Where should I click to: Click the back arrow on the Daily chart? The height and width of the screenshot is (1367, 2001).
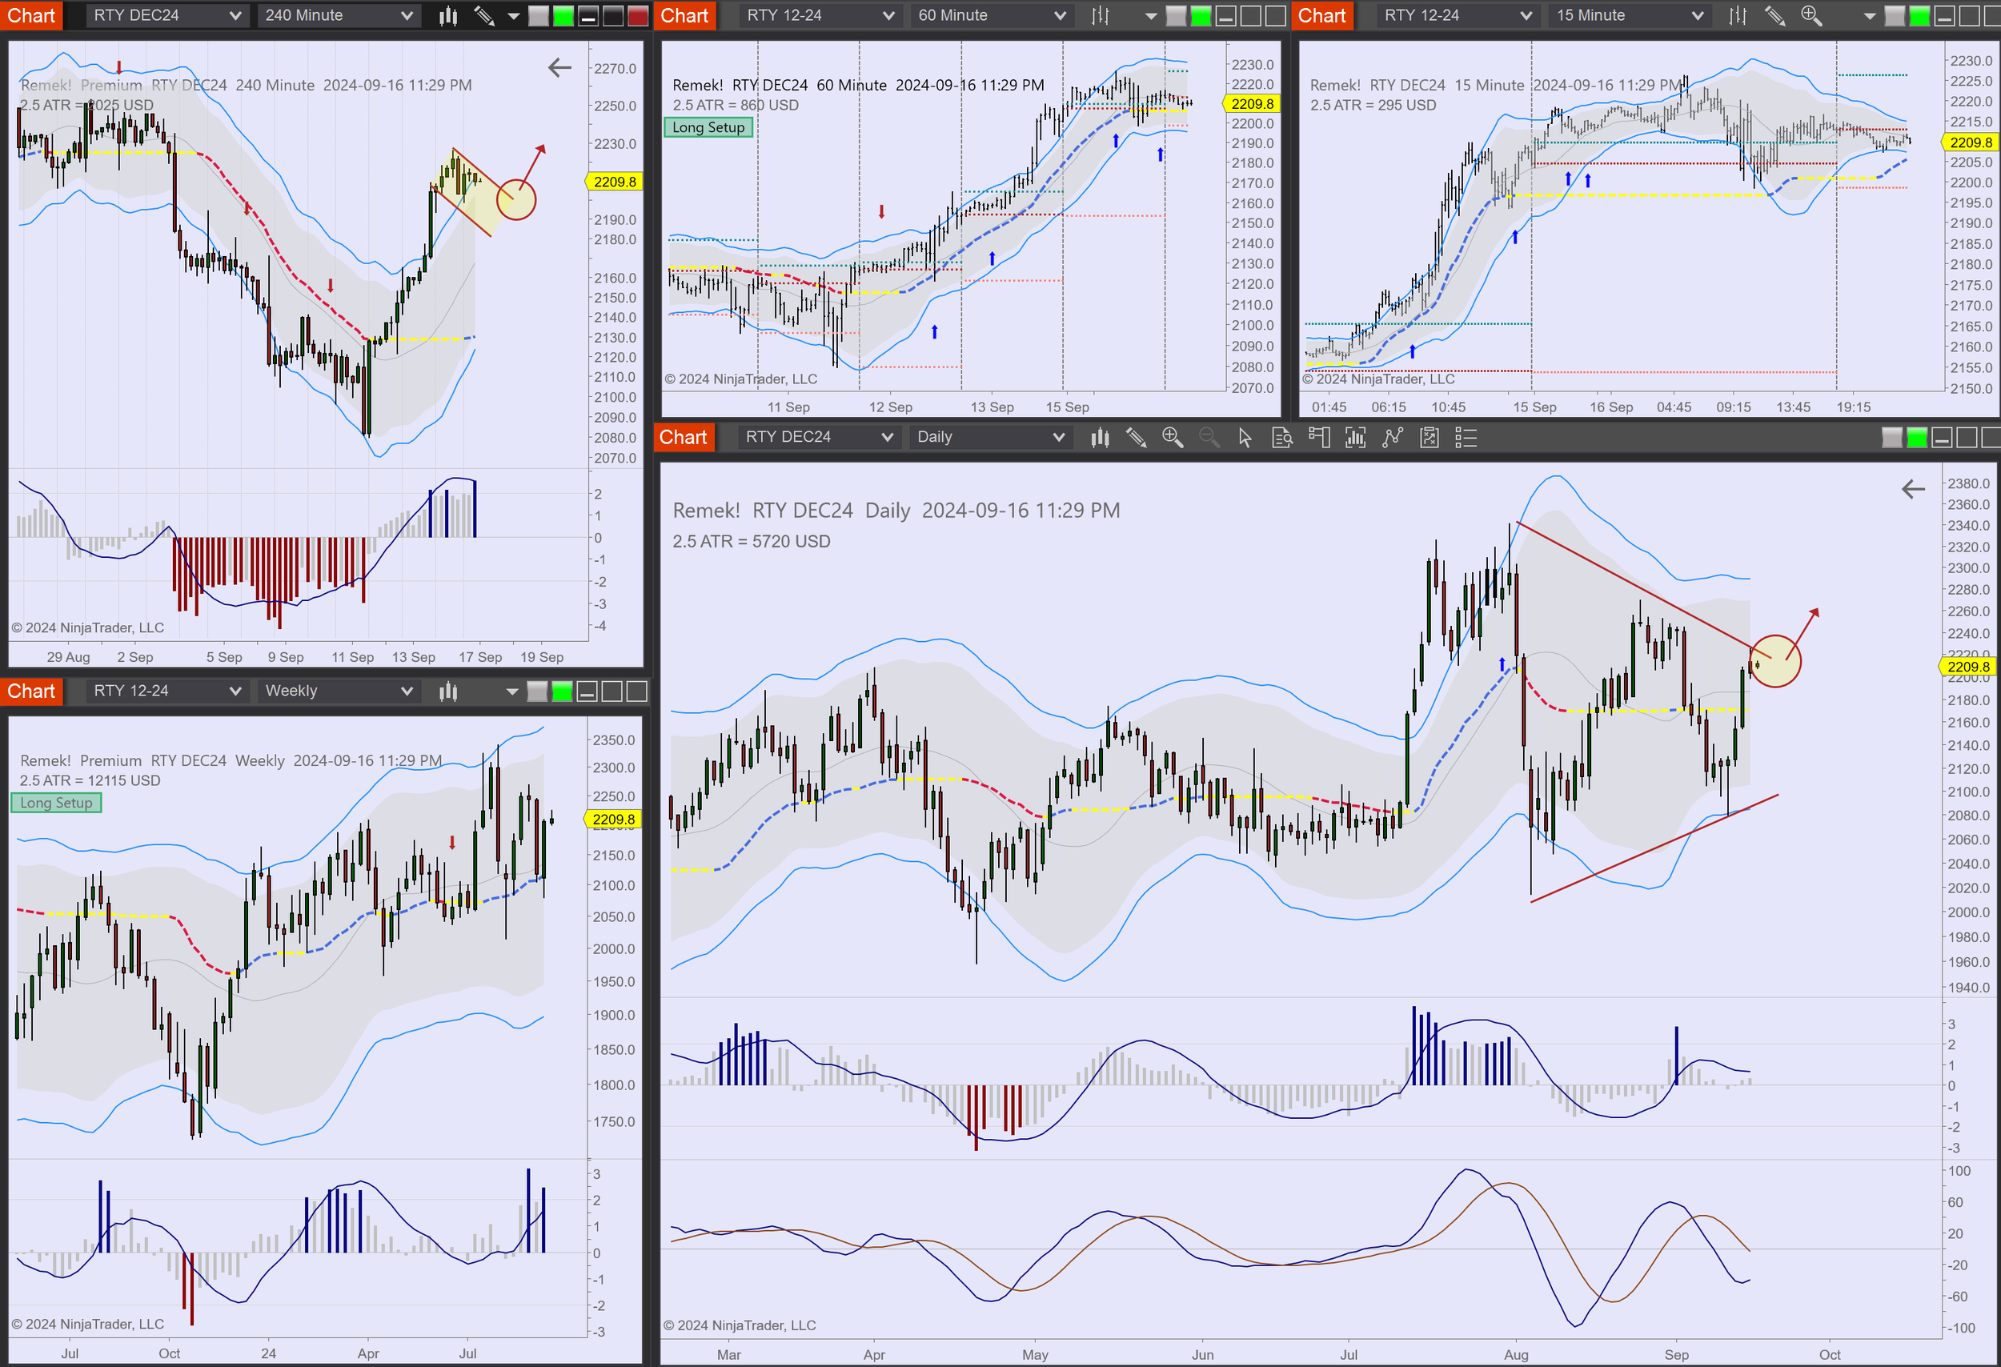[1912, 489]
